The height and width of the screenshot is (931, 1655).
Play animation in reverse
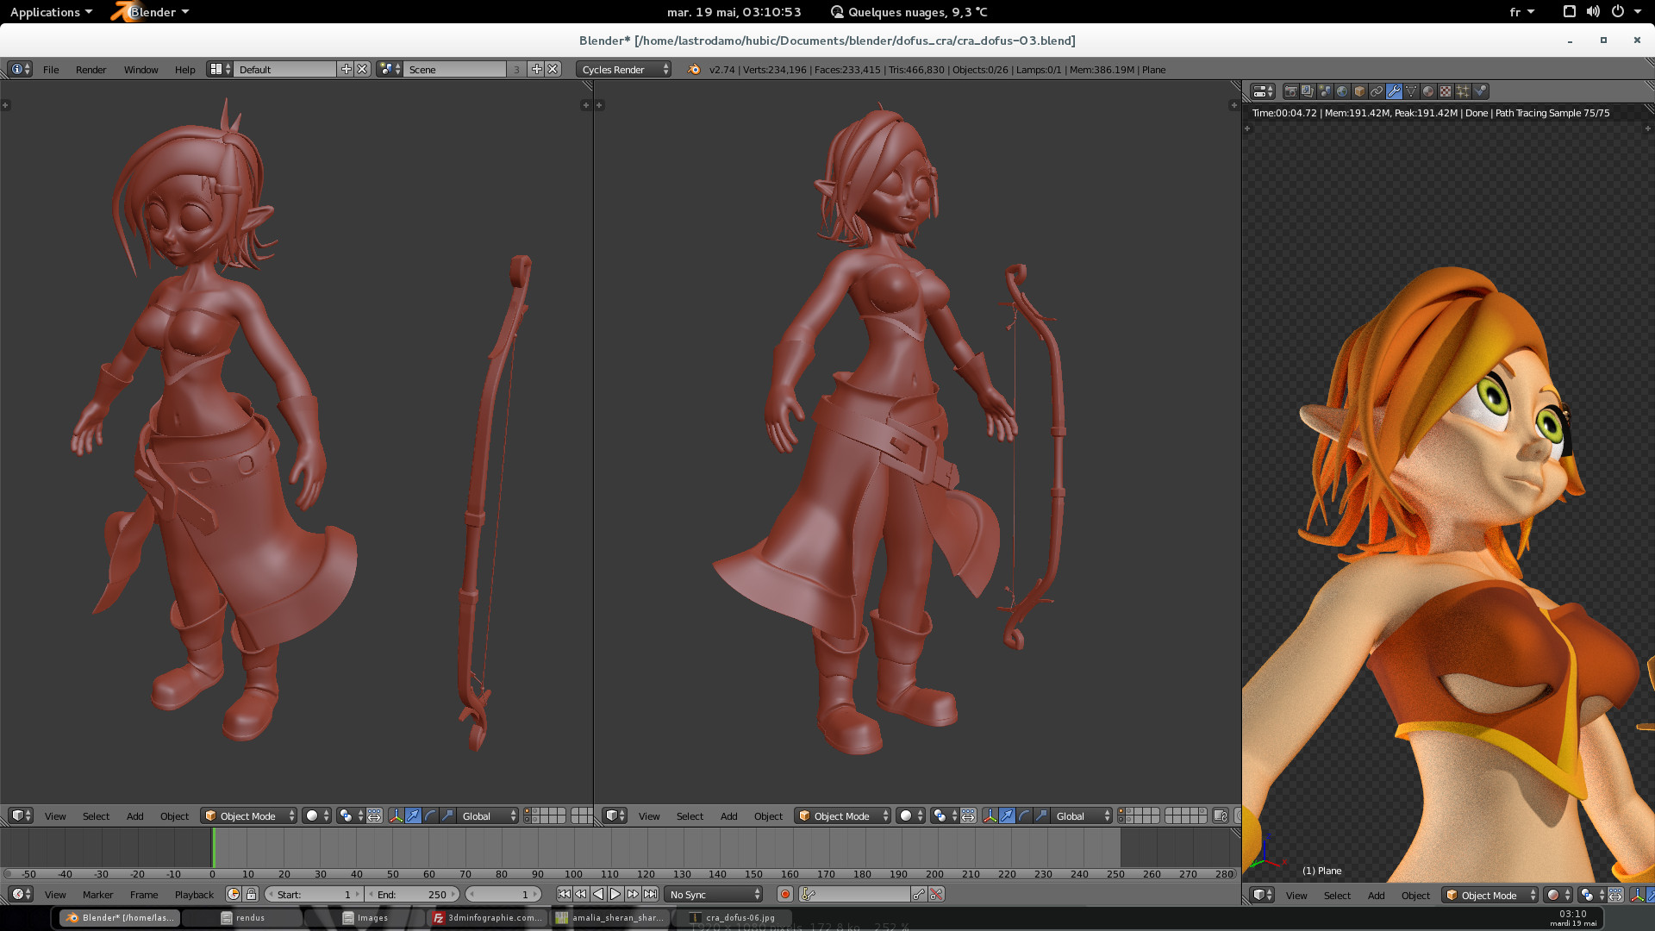point(598,895)
